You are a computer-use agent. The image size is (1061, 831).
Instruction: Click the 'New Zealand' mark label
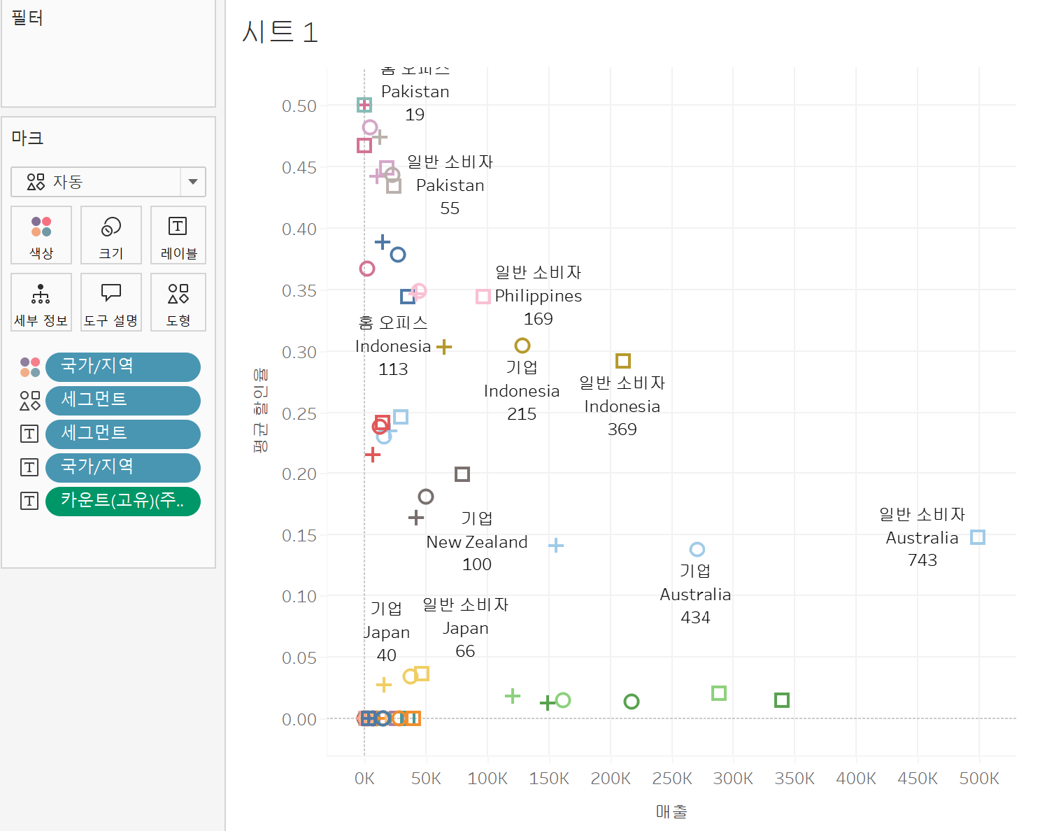point(477,542)
